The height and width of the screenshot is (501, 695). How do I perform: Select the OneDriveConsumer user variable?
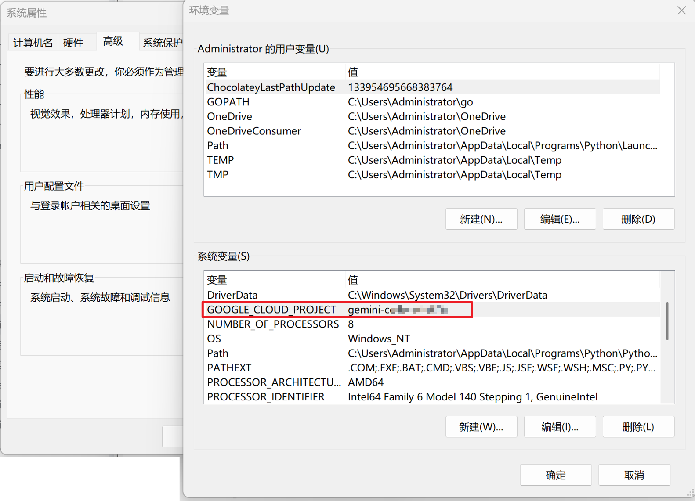point(254,131)
